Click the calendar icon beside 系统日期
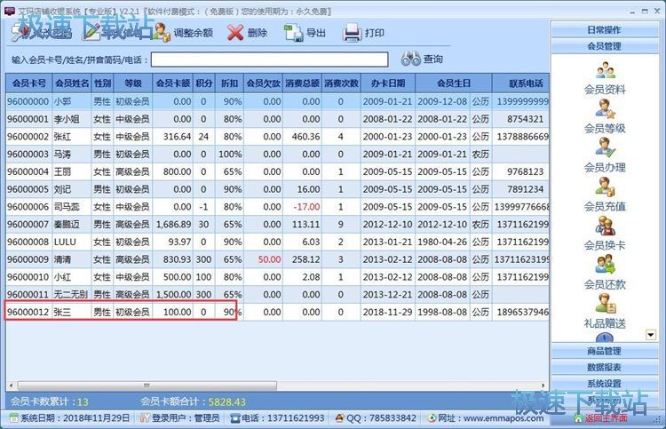Screen dimensions: 666x429 click(x=14, y=418)
